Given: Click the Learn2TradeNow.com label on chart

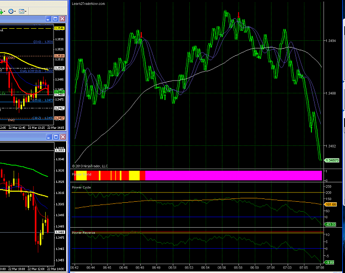Looking at the screenshot, I should pos(88,4).
